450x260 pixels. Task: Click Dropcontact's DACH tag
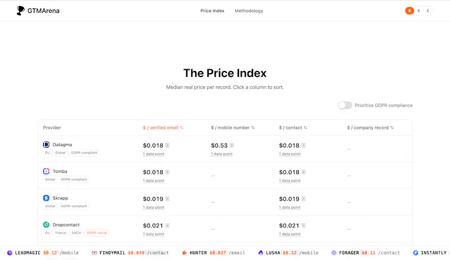(76, 233)
